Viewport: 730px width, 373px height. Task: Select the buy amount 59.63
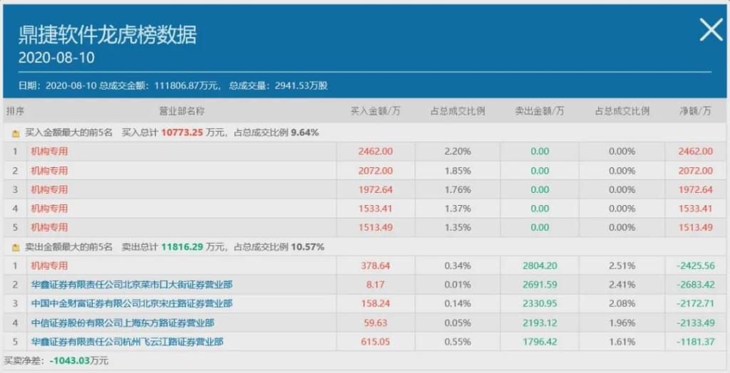375,322
